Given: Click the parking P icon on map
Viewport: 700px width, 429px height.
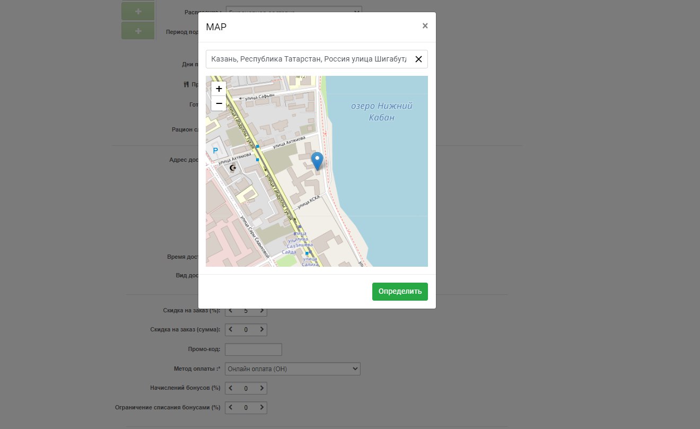Looking at the screenshot, I should (x=215, y=151).
